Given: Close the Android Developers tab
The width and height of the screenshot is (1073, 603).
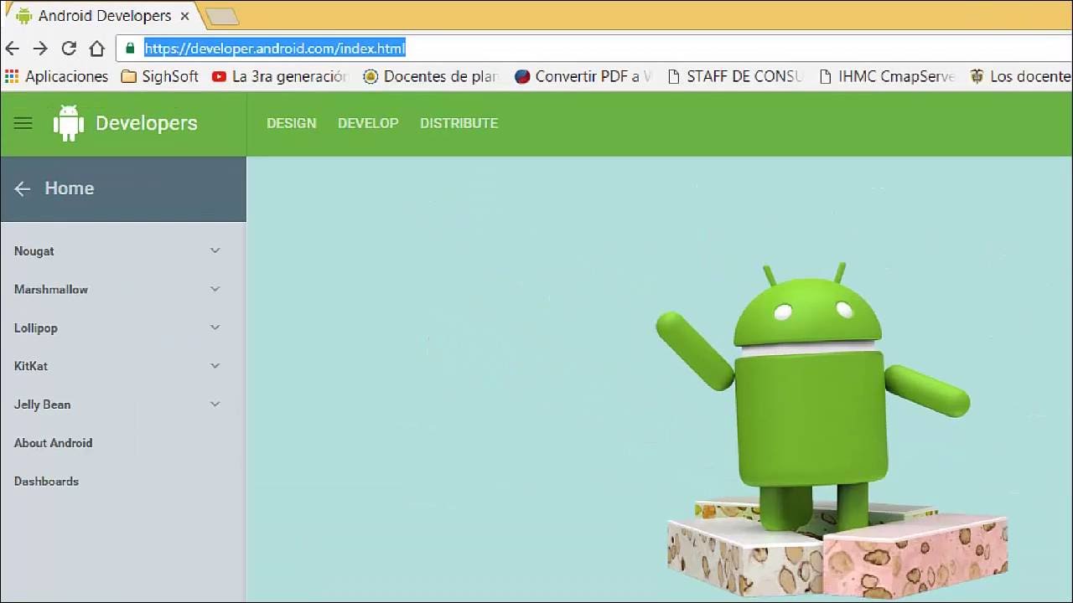Looking at the screenshot, I should [184, 16].
